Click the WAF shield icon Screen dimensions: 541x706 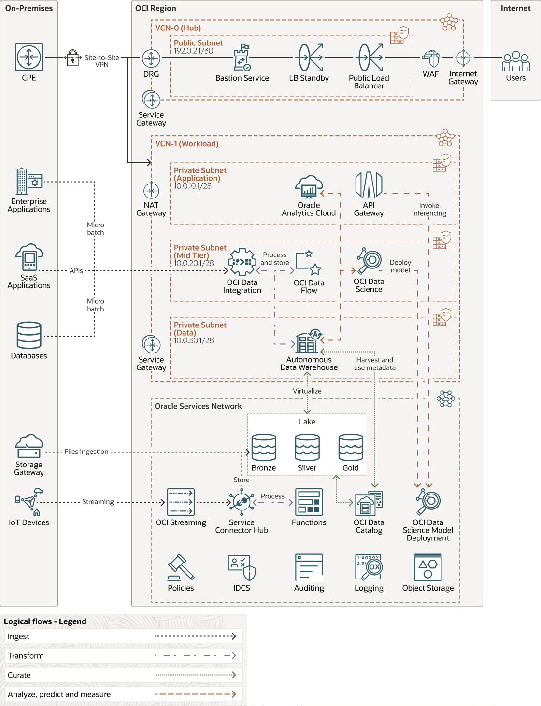point(431,58)
